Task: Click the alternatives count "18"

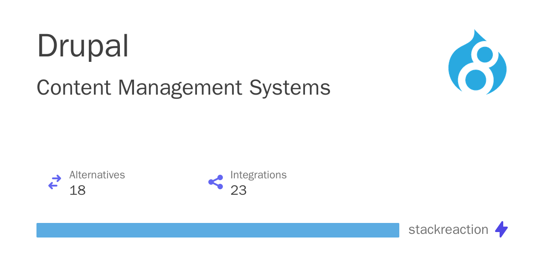Action: [77, 190]
